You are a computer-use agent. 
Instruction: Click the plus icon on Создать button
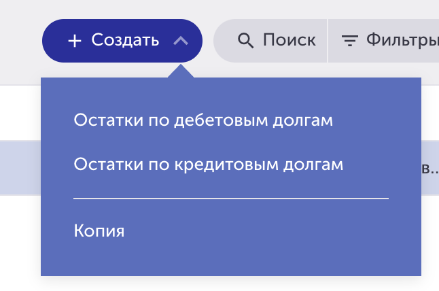pyautogui.click(x=75, y=41)
